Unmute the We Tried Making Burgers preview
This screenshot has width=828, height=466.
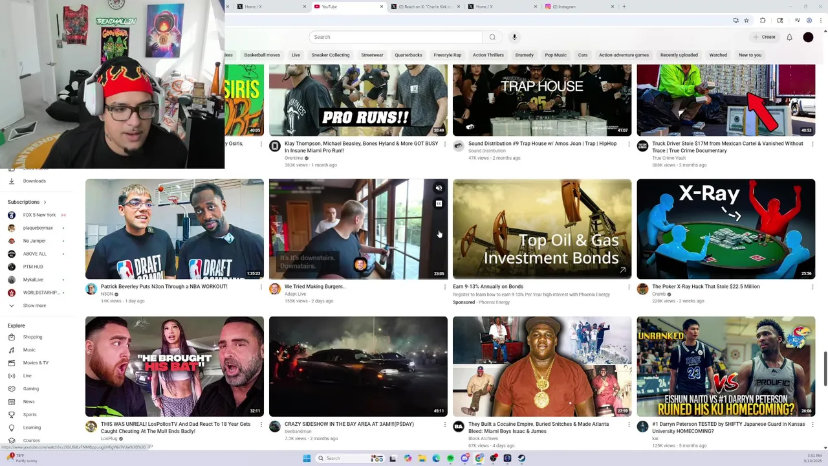pyautogui.click(x=439, y=188)
